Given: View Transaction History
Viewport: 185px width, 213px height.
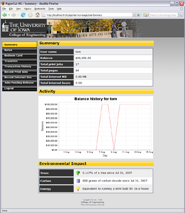Looking at the screenshot, I should 19,67.
